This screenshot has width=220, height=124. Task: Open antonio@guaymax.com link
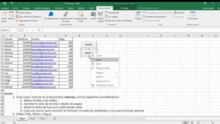[44, 42]
